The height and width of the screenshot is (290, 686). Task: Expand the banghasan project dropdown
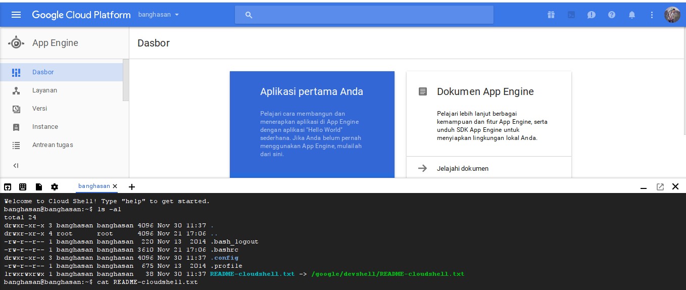159,15
